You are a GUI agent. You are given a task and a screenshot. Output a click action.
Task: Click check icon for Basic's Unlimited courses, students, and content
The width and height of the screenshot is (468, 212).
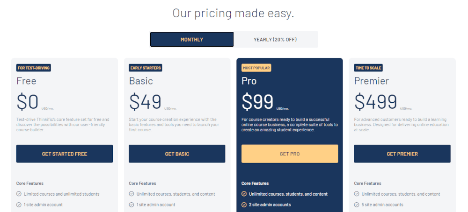[x=132, y=194]
